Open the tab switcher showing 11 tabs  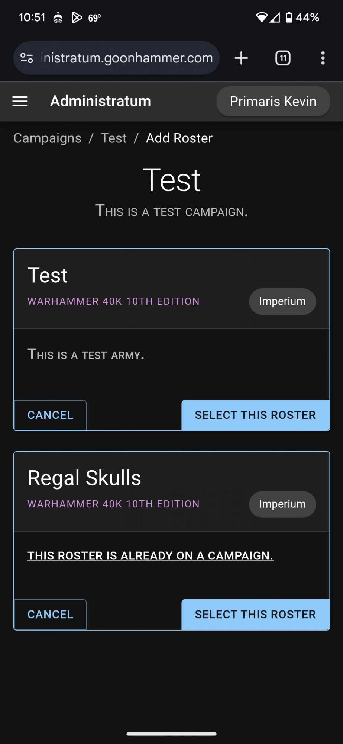(x=282, y=58)
